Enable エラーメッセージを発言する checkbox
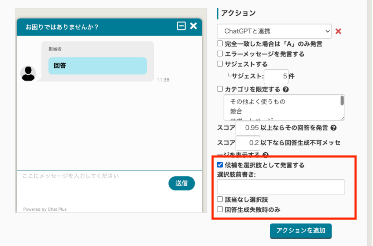This screenshot has width=373, height=246. [220, 54]
